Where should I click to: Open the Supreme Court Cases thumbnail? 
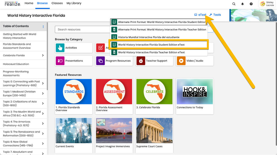154,130
